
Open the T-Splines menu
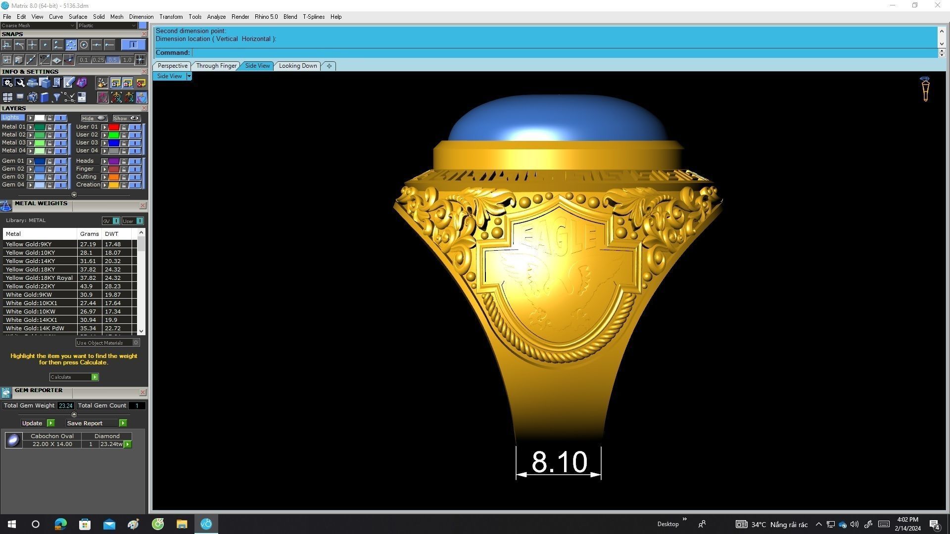coord(314,17)
